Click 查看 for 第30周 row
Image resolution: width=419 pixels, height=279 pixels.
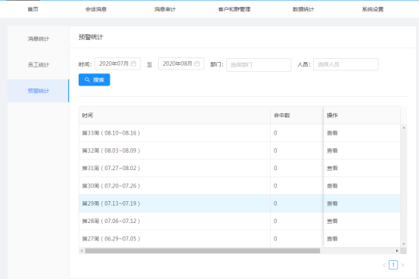332,186
